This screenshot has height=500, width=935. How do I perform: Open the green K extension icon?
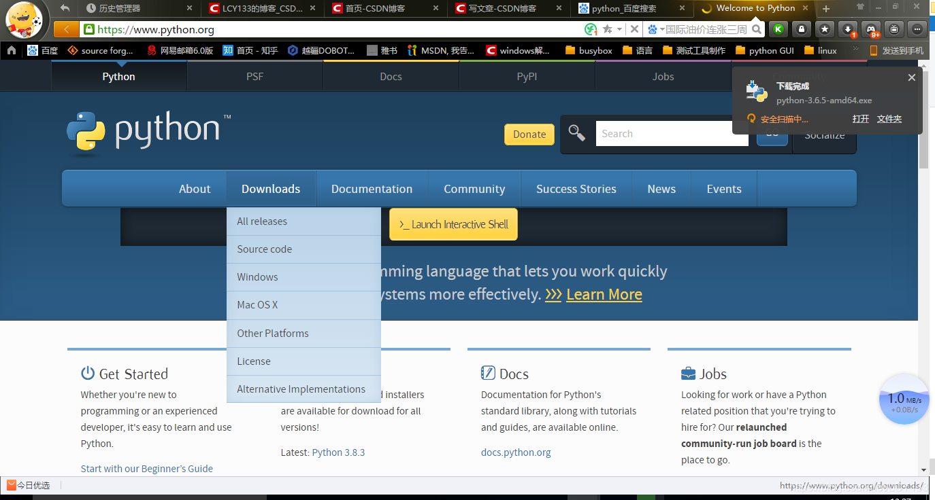(778, 29)
